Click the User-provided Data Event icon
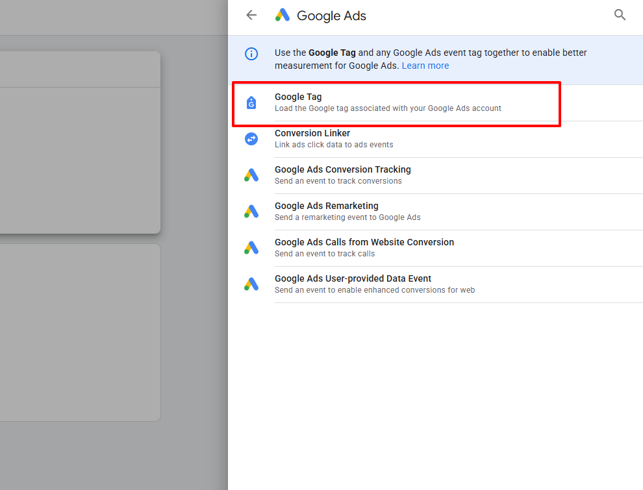Image resolution: width=643 pixels, height=490 pixels. 251,284
